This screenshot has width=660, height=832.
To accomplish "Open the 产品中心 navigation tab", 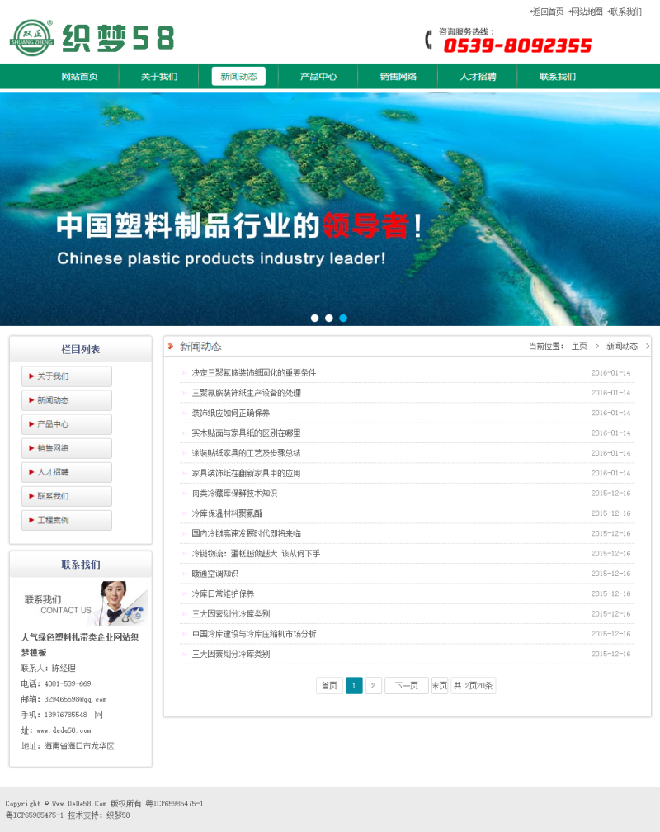I will (318, 77).
